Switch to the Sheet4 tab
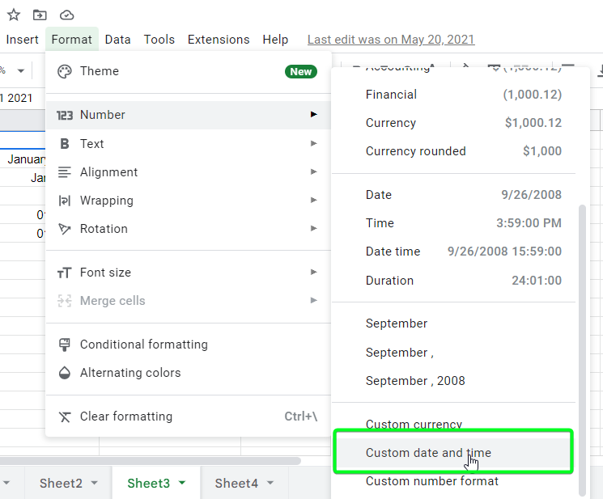Screen dimensions: 603x499 click(x=236, y=484)
